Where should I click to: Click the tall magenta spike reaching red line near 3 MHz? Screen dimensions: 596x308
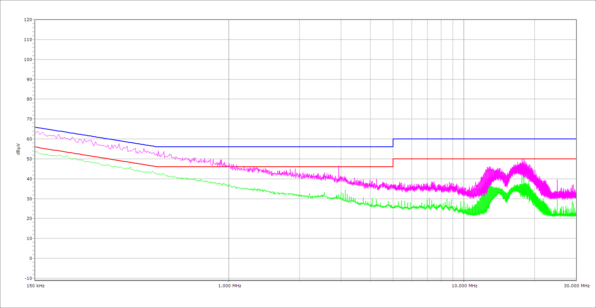pyautogui.click(x=339, y=167)
